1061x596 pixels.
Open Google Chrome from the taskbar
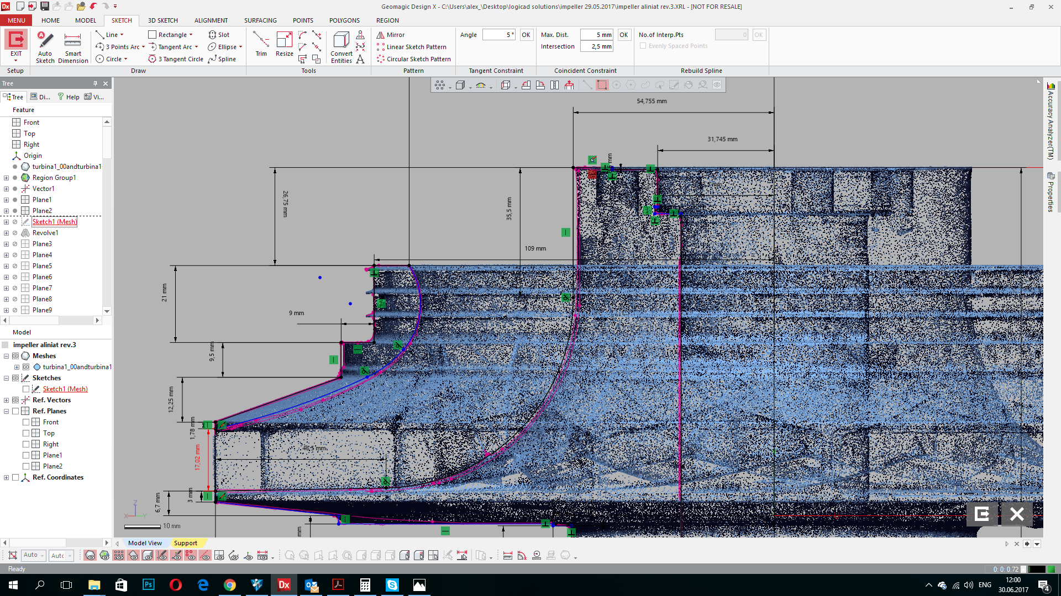230,585
